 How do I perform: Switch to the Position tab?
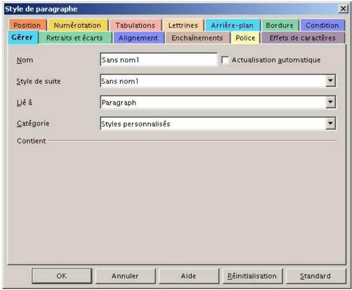click(27, 25)
